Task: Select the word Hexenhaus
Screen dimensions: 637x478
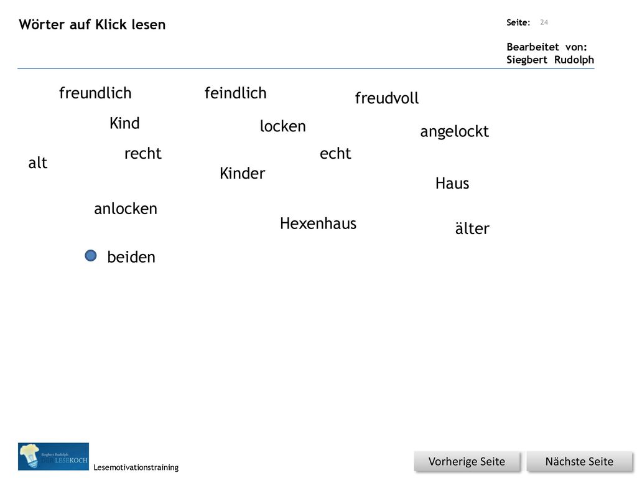Action: pyautogui.click(x=318, y=223)
